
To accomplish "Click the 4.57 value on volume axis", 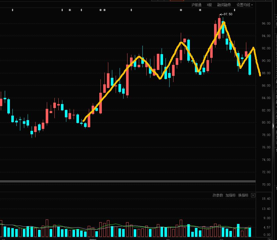I will pyautogui.click(x=267, y=227).
